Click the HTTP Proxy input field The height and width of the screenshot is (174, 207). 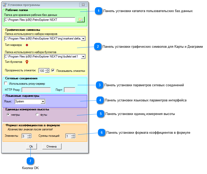(x=36, y=90)
